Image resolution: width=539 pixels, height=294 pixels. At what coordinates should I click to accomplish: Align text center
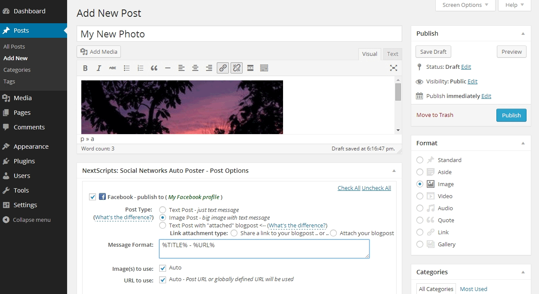coord(195,68)
